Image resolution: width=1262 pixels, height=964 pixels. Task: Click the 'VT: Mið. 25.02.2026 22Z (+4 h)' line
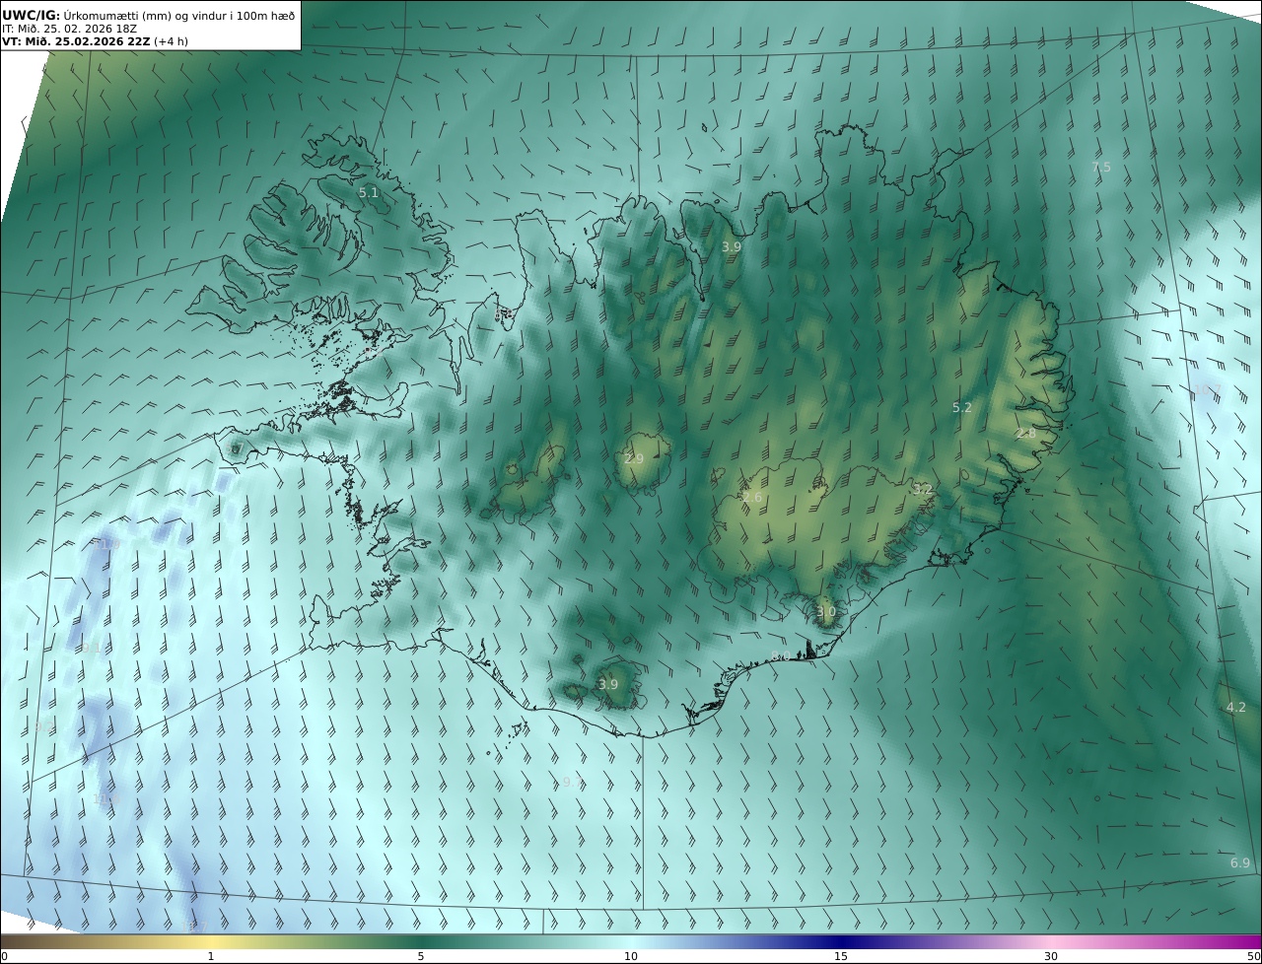point(95,41)
